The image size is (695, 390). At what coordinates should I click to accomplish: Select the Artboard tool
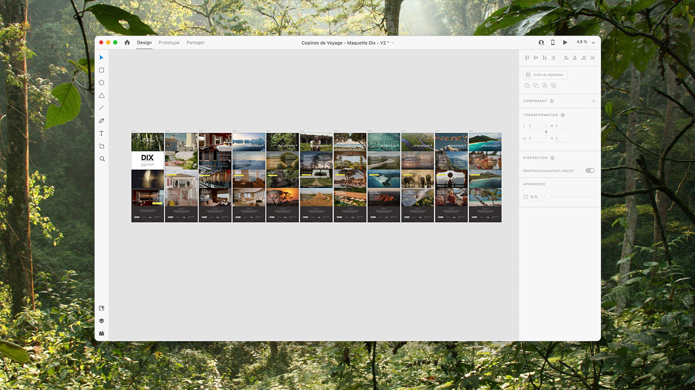coord(102,146)
